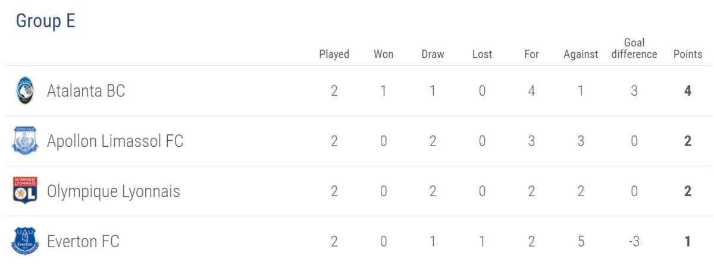Click the Group E heading
The image size is (714, 268).
[x=45, y=21]
